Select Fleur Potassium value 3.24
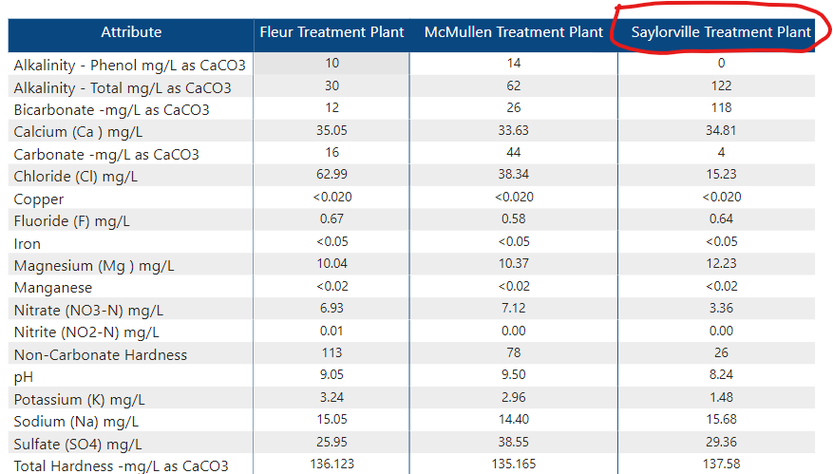Viewport: 833px width, 474px height. [332, 397]
